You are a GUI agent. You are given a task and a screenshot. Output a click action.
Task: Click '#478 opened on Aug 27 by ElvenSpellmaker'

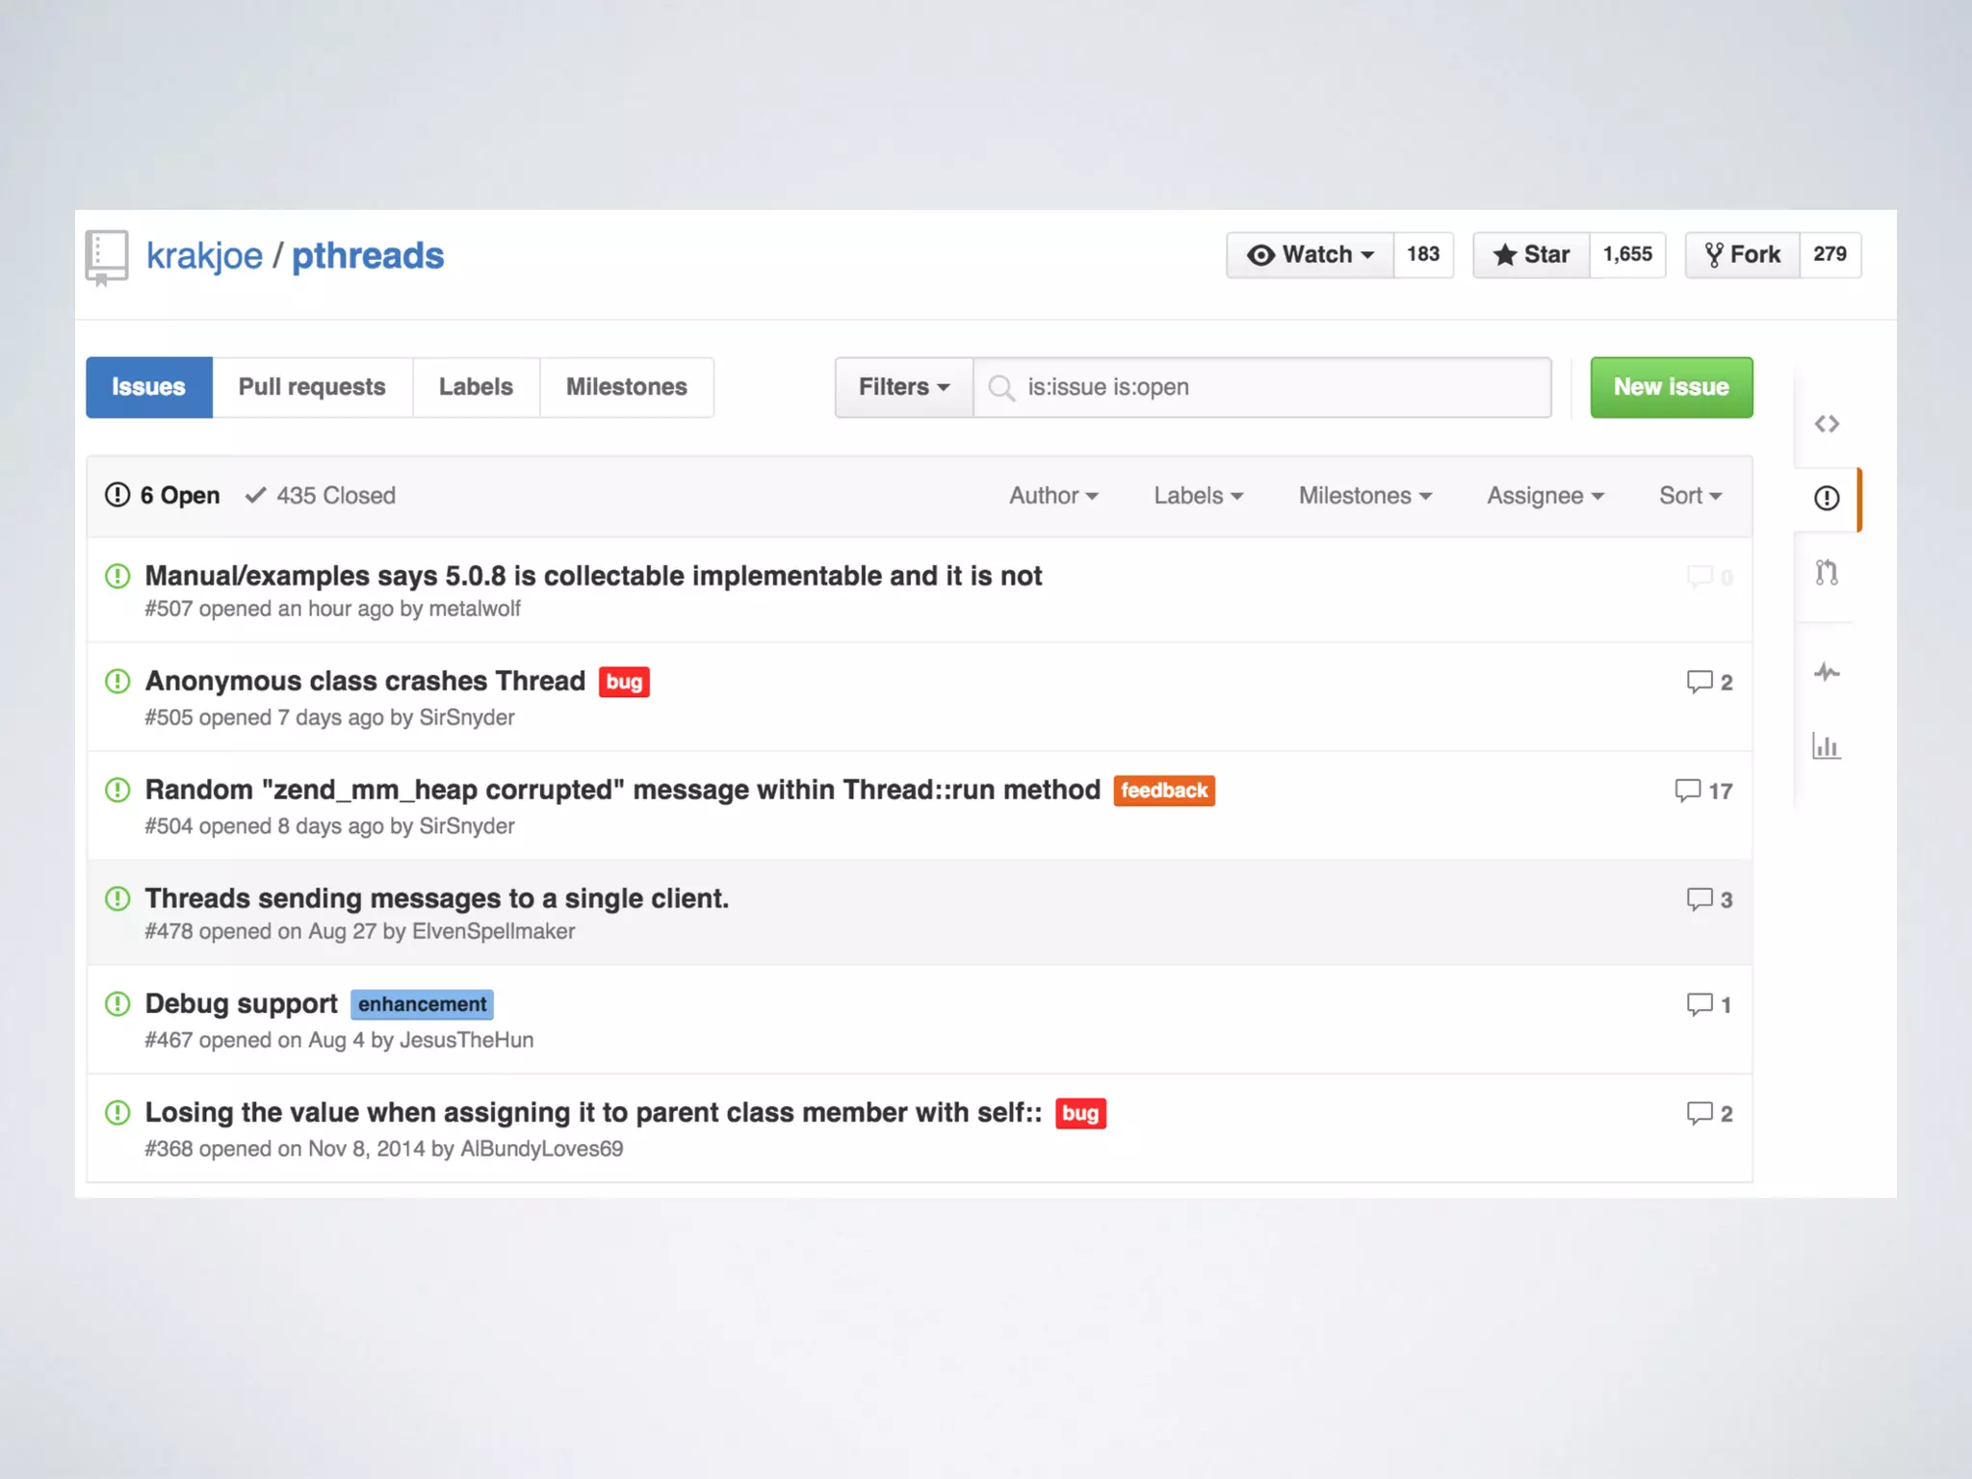pyautogui.click(x=359, y=931)
